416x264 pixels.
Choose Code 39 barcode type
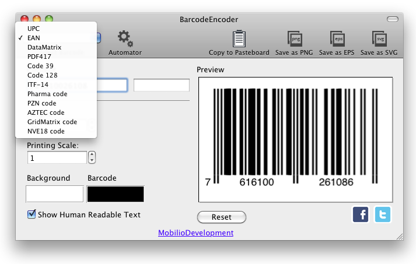click(56, 66)
